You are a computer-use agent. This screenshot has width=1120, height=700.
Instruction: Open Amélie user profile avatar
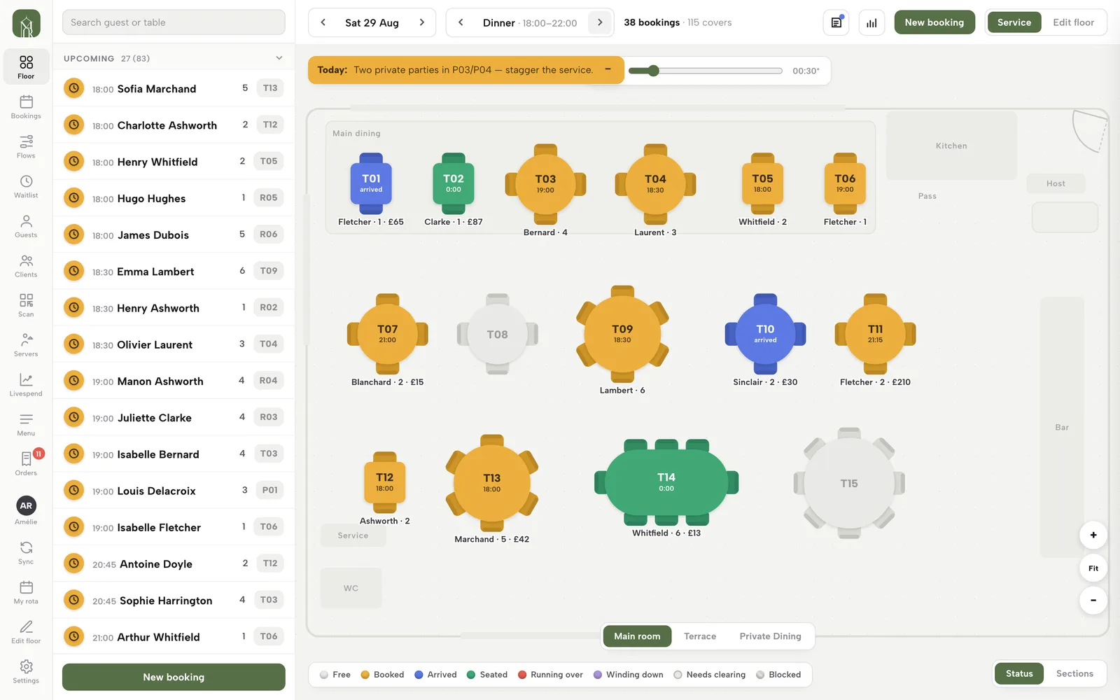tap(26, 505)
